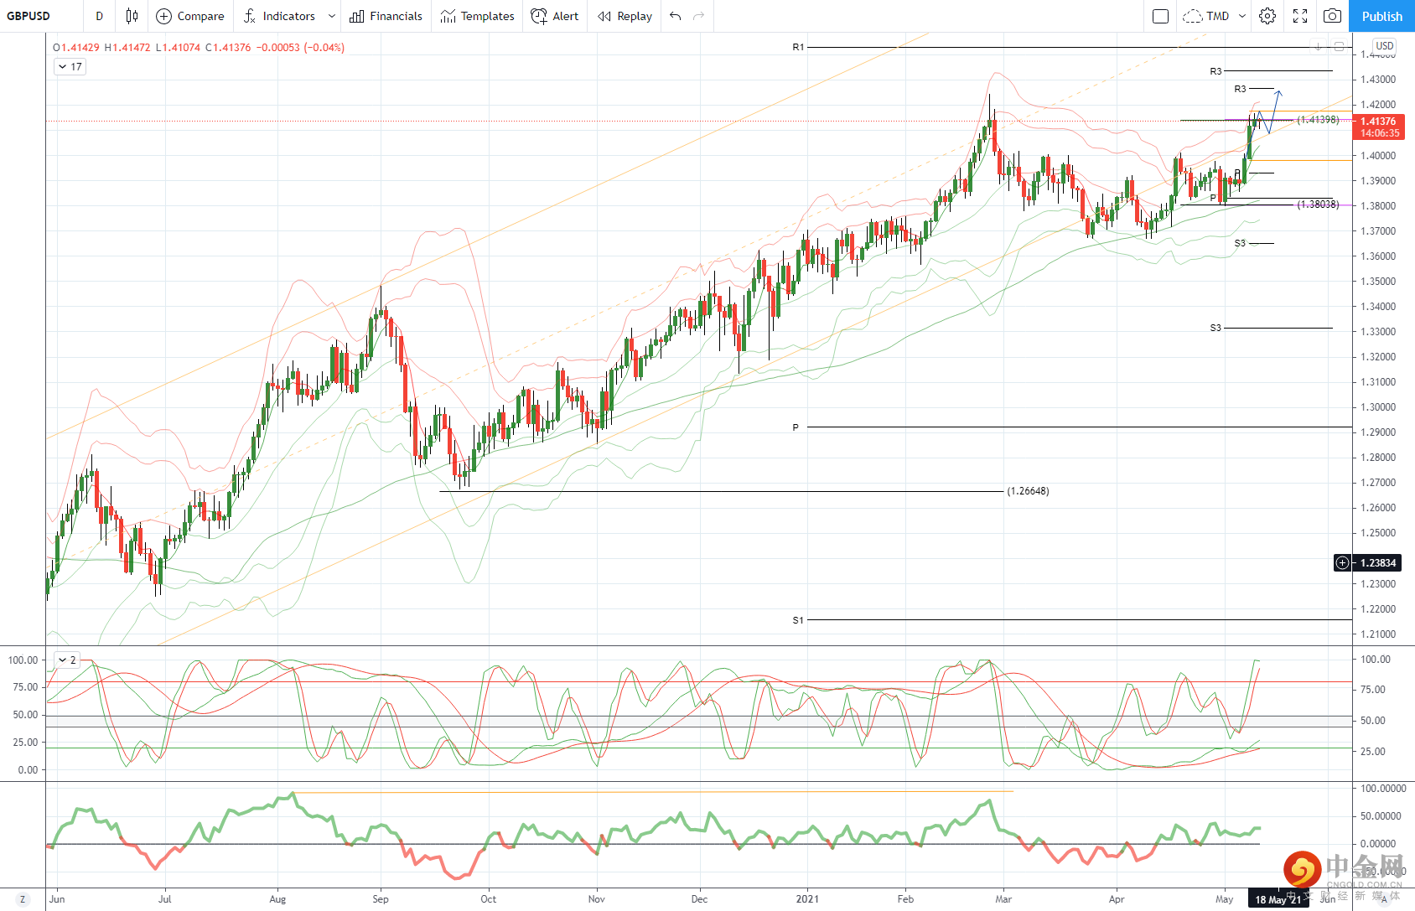Click the fx Indicators icon
The height and width of the screenshot is (911, 1415).
[x=250, y=16]
